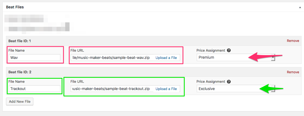Click the File Name label above Trackout

click(x=17, y=82)
